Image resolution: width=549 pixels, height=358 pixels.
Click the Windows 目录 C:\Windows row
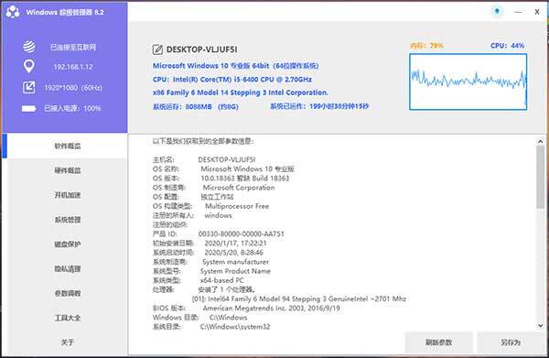[x=199, y=318]
